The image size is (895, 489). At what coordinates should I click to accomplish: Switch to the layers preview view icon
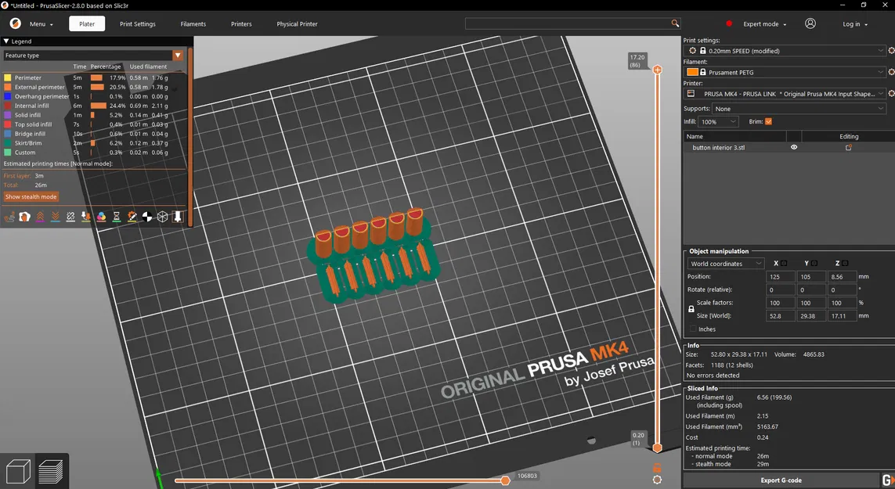click(51, 472)
